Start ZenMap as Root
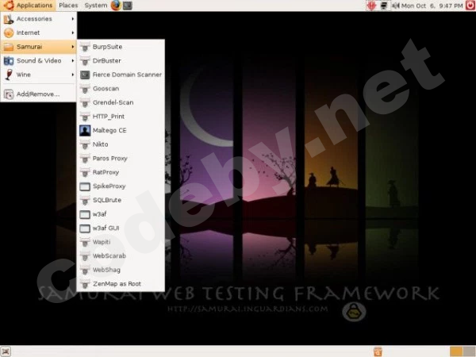The width and height of the screenshot is (476, 357). point(121,284)
